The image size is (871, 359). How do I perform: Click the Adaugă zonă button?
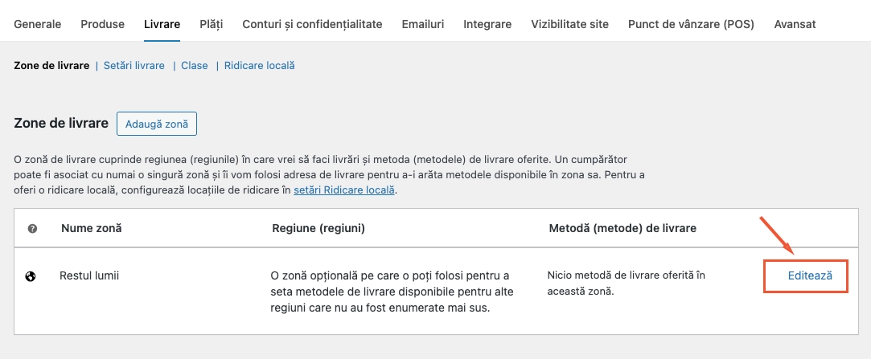coord(157,124)
